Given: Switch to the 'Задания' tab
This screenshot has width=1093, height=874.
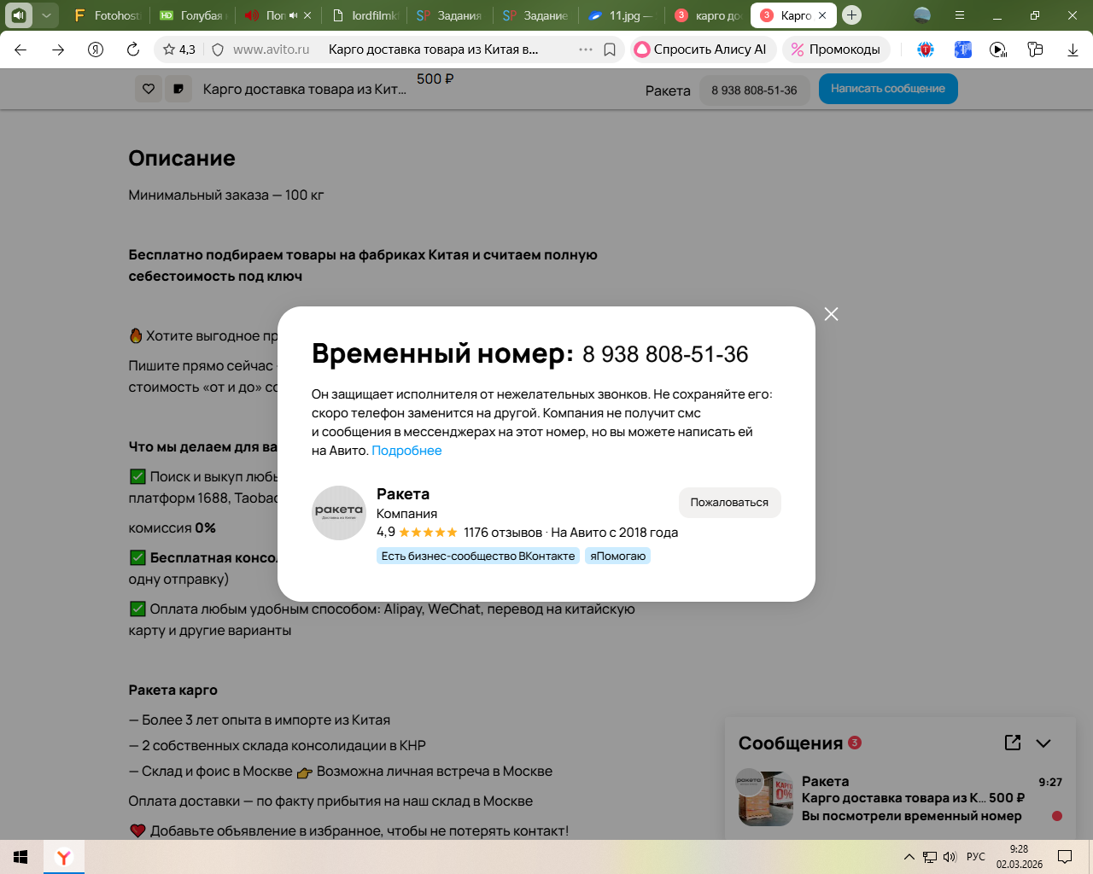Looking at the screenshot, I should tap(449, 15).
